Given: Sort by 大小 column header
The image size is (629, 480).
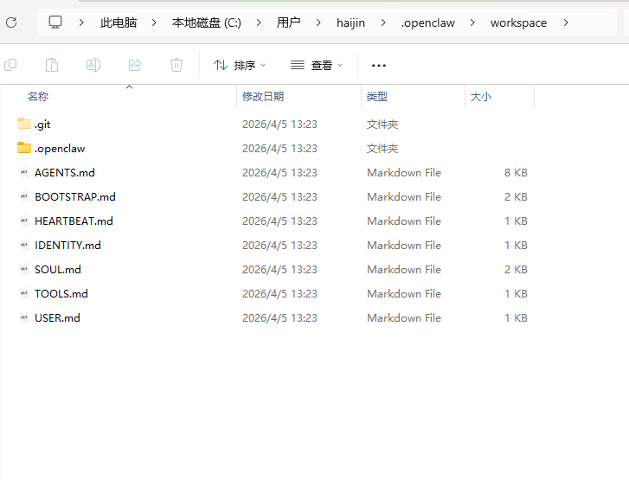Looking at the screenshot, I should point(480,97).
